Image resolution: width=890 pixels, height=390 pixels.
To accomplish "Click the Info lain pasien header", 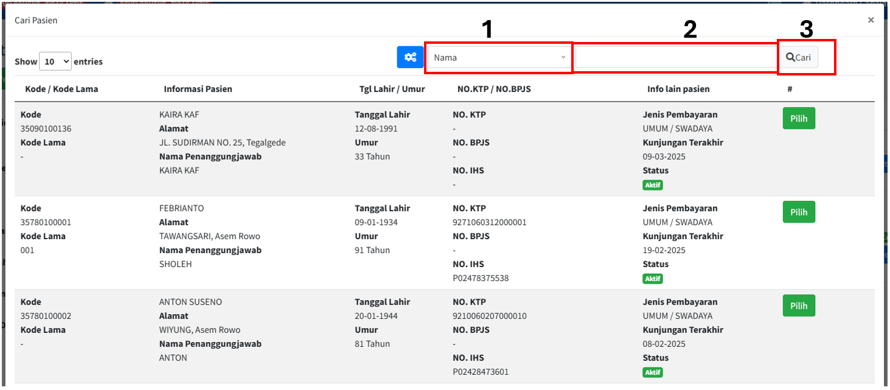I will [678, 89].
